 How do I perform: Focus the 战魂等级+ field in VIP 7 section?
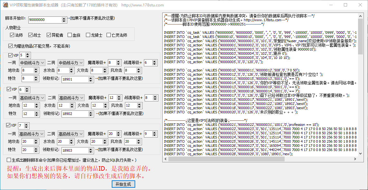tap(148, 134)
